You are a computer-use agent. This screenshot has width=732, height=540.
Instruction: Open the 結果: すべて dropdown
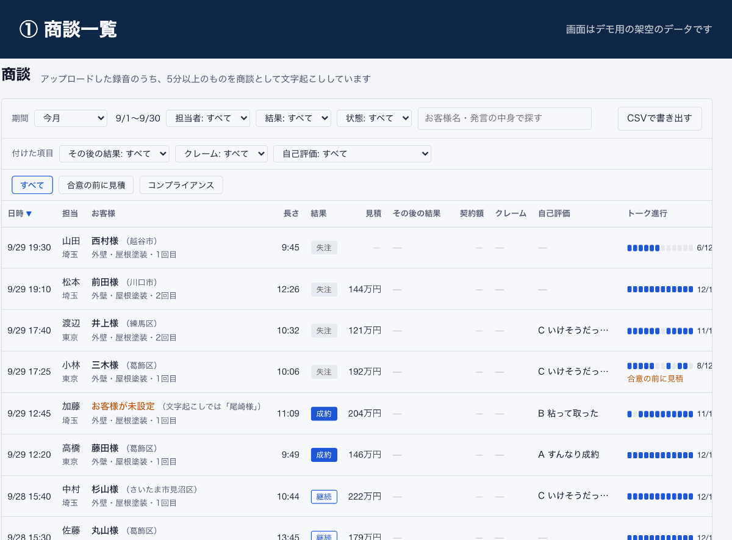(293, 118)
